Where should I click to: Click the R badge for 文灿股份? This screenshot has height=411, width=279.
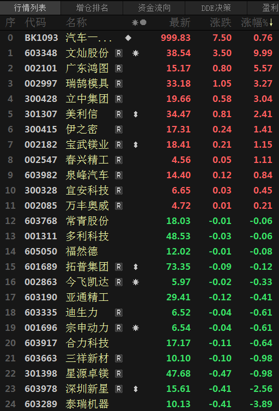coord(119,53)
